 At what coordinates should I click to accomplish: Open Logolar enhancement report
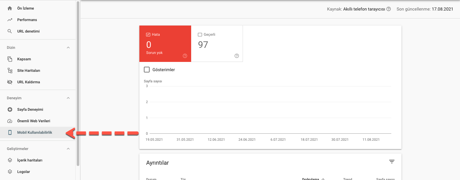point(38,172)
